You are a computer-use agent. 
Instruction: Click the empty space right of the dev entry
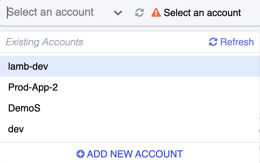tap(141, 129)
